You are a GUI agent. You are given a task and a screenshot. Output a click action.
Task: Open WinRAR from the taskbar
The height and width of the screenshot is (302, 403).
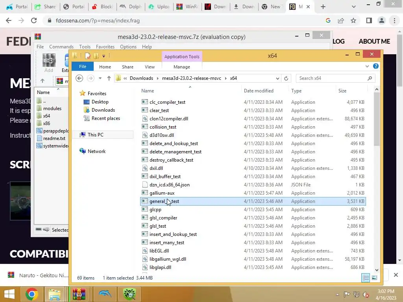pos(79,294)
